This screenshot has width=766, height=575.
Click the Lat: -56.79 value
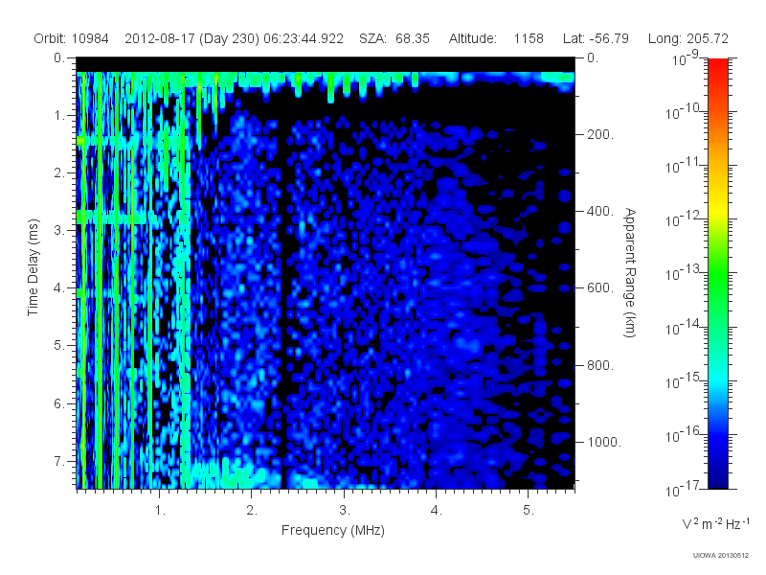click(596, 38)
